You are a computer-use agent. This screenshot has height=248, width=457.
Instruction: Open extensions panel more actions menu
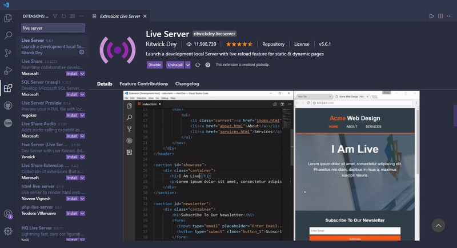(x=81, y=17)
